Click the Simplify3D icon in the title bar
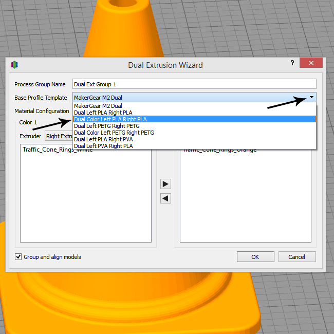This screenshot has width=334, height=334. click(x=14, y=65)
